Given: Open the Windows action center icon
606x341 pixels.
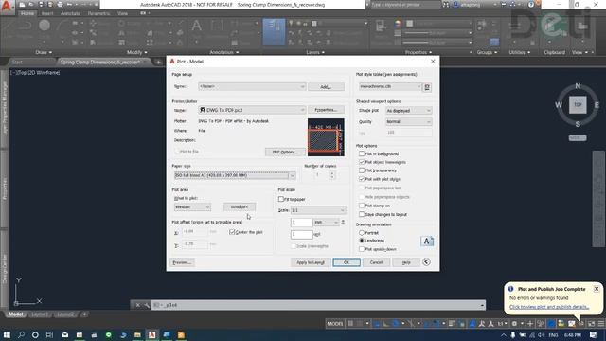Looking at the screenshot, I should [x=594, y=334].
